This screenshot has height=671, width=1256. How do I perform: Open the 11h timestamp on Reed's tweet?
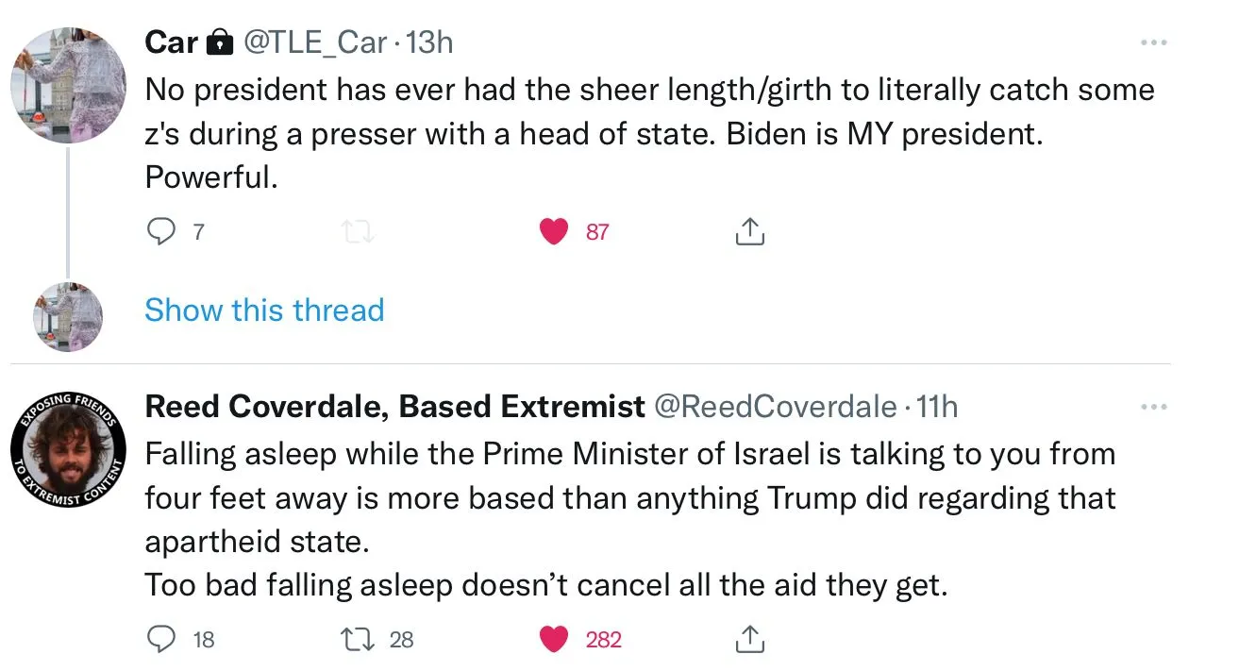point(937,407)
